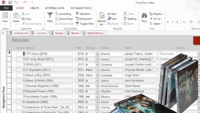
Task: Click the Format Painter command
Action: tap(32, 24)
